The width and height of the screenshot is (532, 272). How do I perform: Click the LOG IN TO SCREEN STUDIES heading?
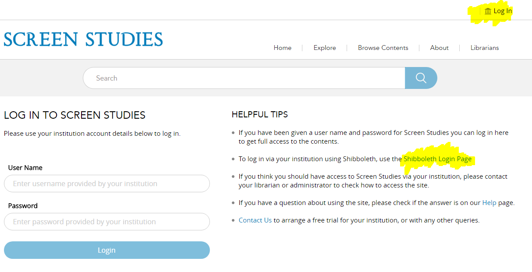point(74,115)
